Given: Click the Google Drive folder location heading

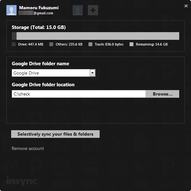Looking at the screenshot, I should coord(43,85).
